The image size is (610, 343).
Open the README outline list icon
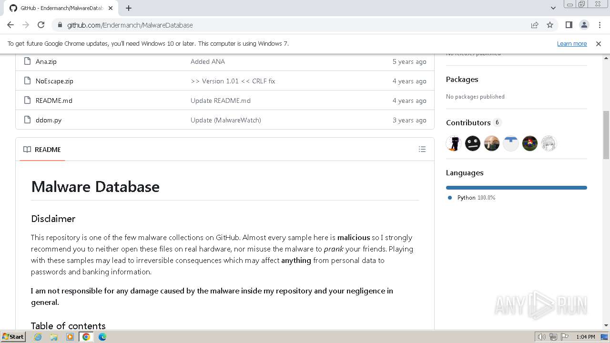point(422,150)
